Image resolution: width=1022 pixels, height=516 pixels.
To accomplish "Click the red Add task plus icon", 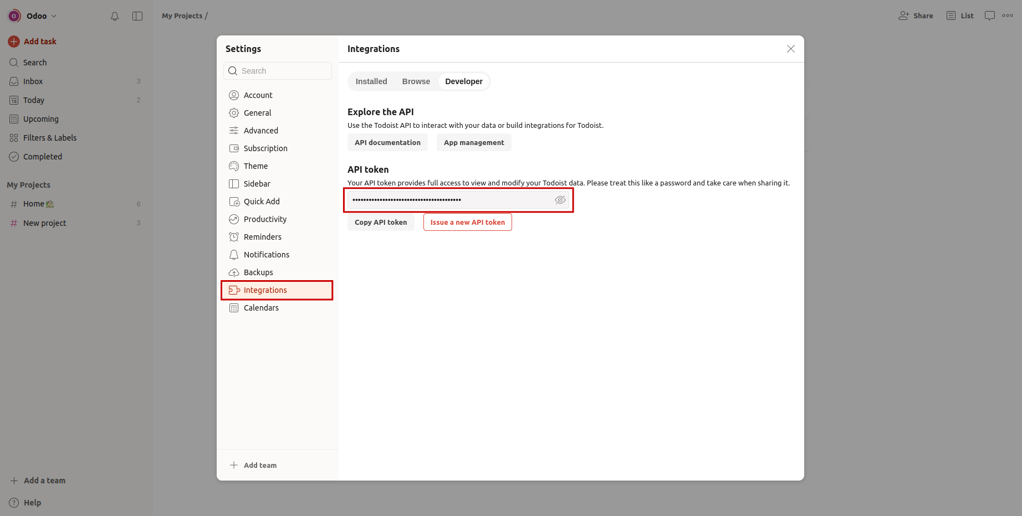I will pyautogui.click(x=14, y=42).
